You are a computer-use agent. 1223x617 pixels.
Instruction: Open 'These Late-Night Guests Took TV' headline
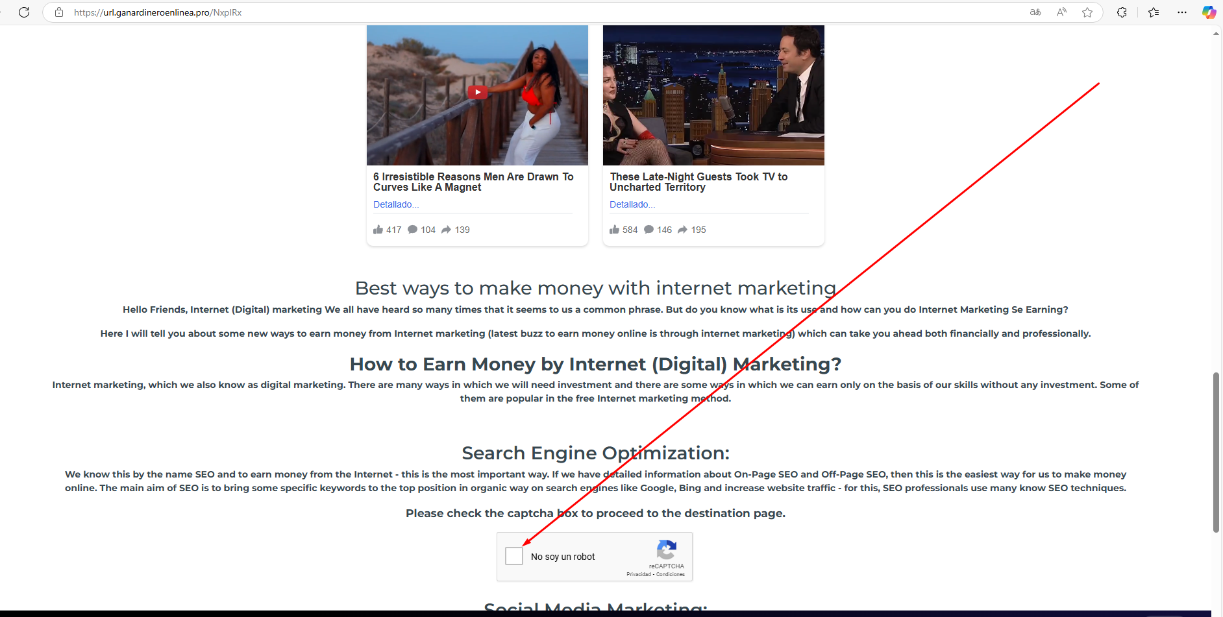(x=698, y=182)
